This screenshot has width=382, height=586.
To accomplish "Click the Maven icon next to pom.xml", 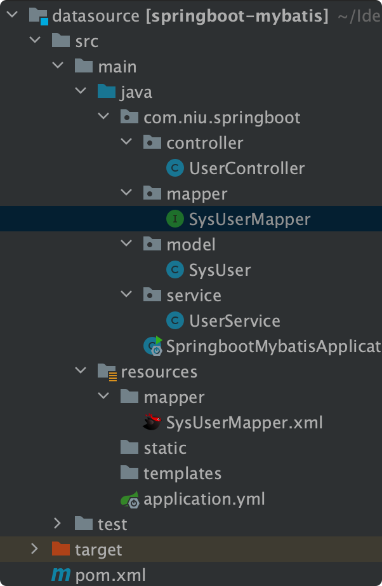I will 61,575.
